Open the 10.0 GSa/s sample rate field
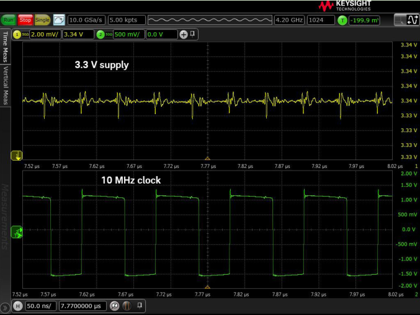The height and width of the screenshot is (315, 420). (x=86, y=20)
